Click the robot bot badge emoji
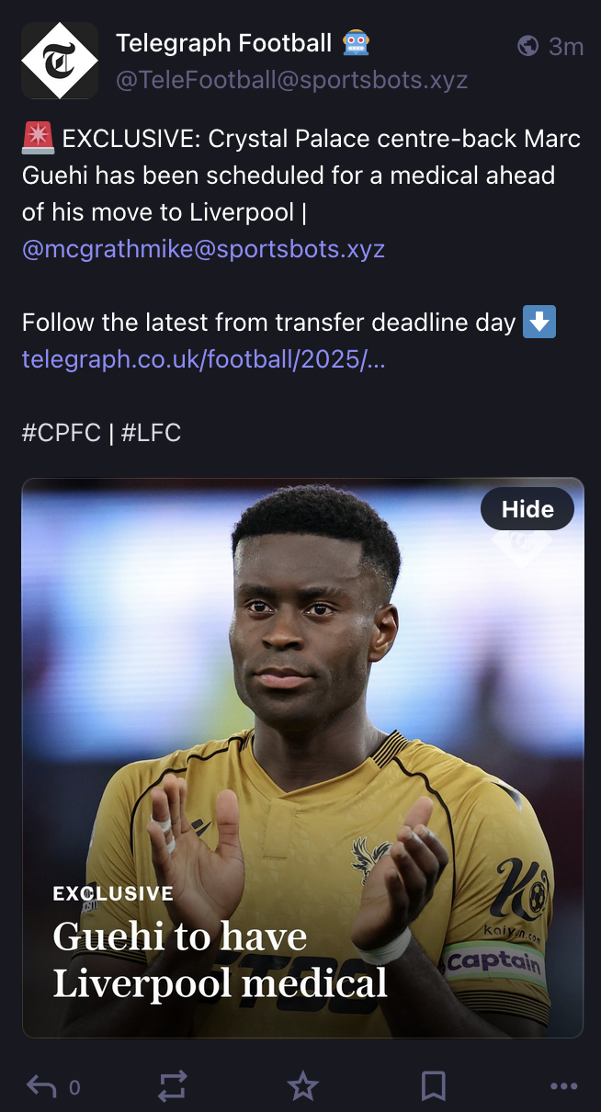601x1112 pixels. tap(356, 42)
